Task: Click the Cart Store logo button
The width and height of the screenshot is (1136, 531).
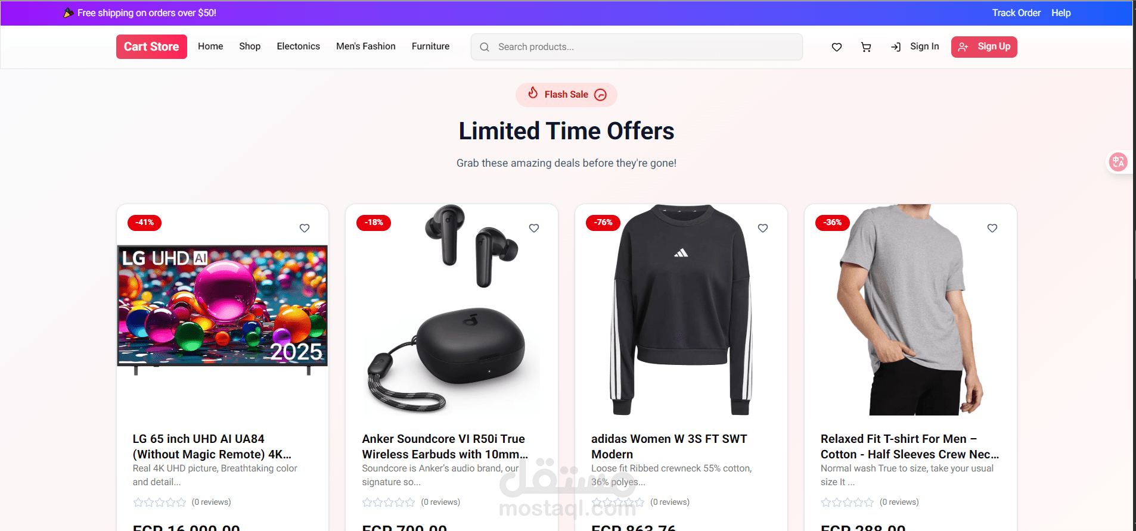Action: 151,46
